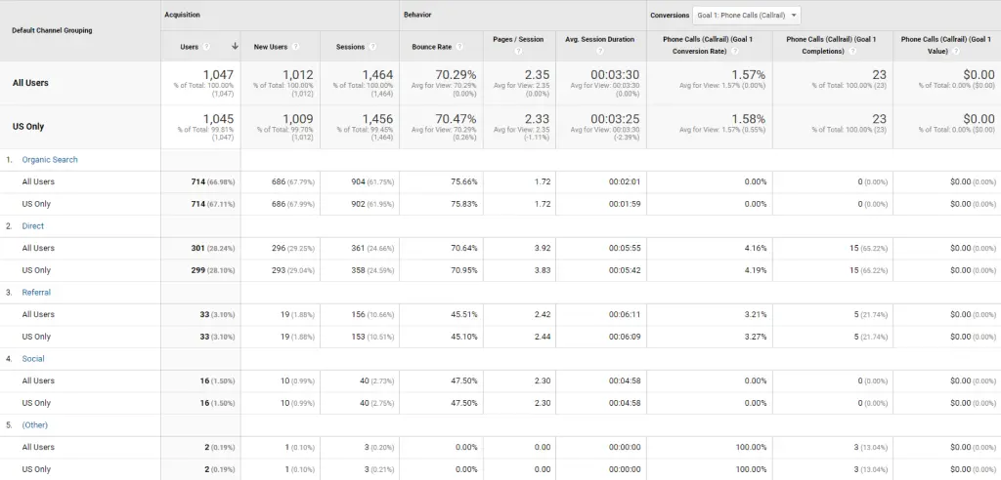Image resolution: width=1001 pixels, height=480 pixels.
Task: Click the help icon beside New Users
Action: pos(295,47)
